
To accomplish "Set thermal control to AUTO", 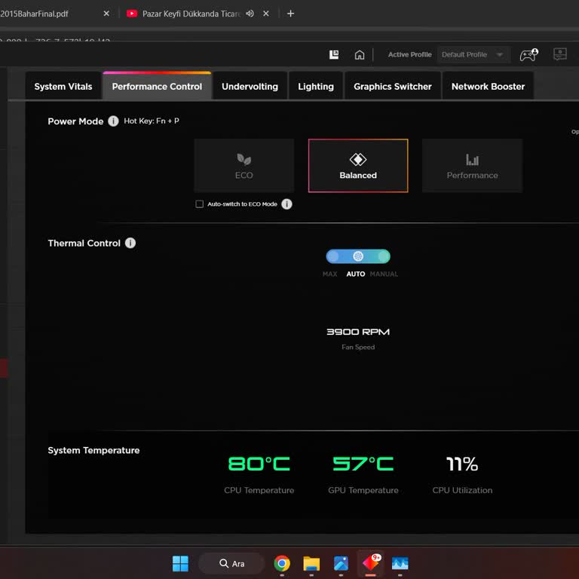I will (356, 274).
